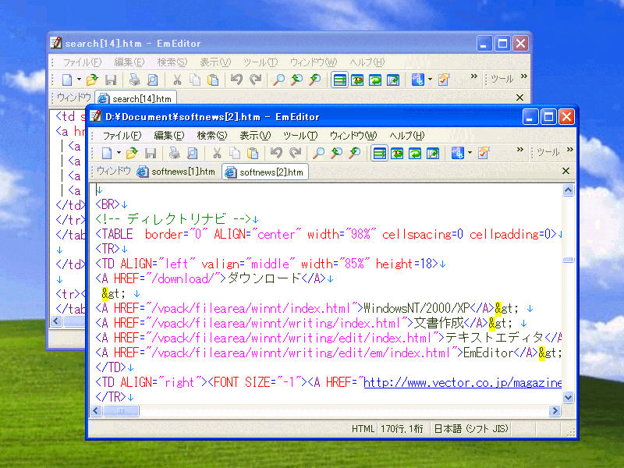Switch to the softnews[1].htm tab
The height and width of the screenshot is (468, 624).
[x=176, y=172]
